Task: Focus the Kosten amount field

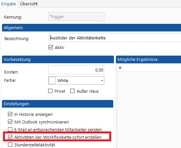Action: [x=76, y=70]
